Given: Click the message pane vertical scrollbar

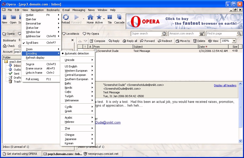Looking at the screenshot, I should pos(240,112).
